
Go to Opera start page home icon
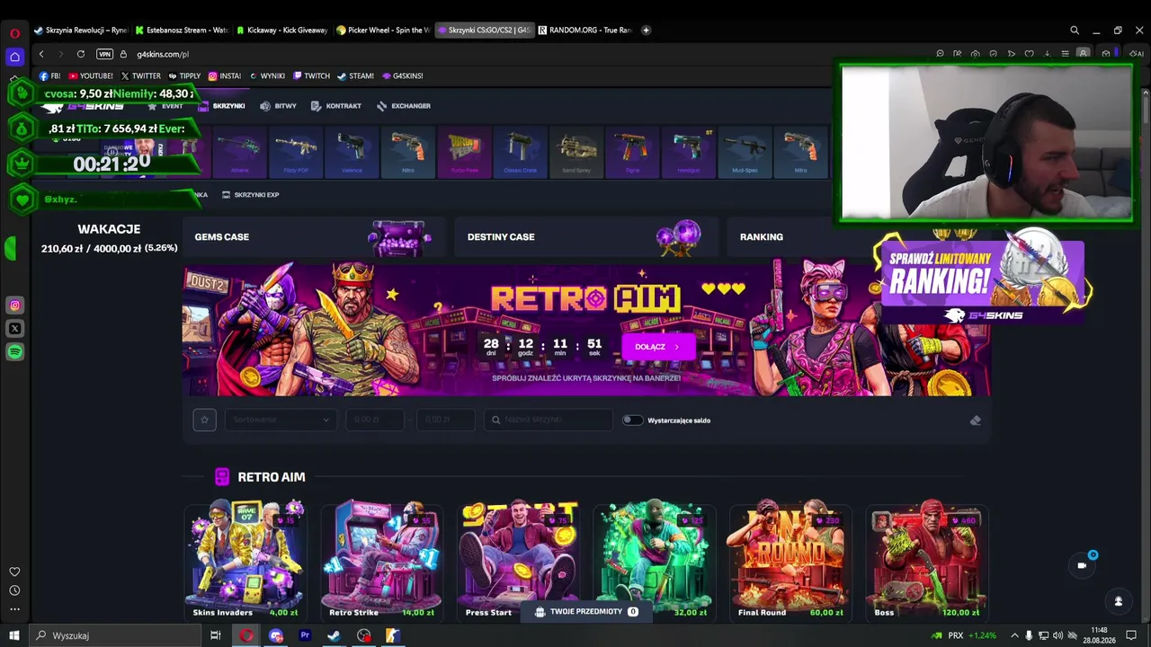coord(14,57)
